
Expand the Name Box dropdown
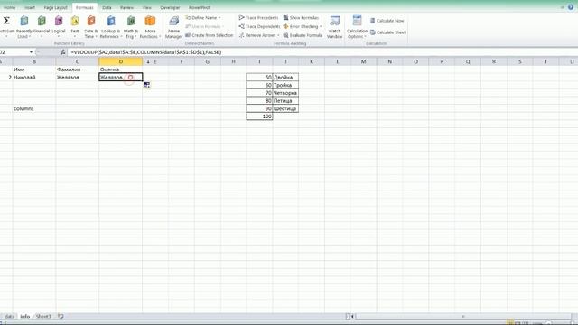click(31, 52)
